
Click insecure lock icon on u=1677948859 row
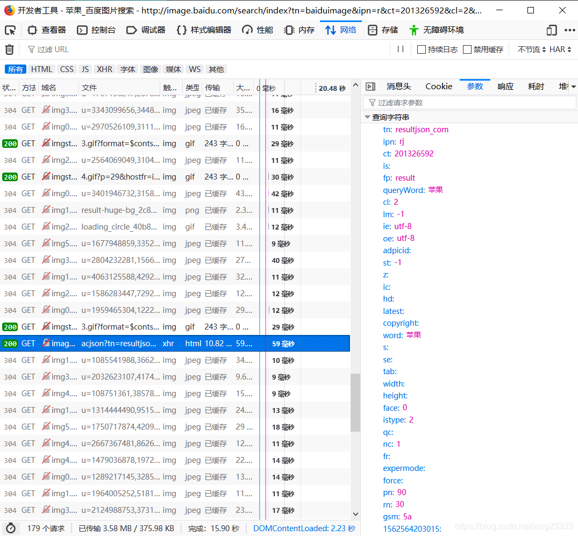[46, 243]
